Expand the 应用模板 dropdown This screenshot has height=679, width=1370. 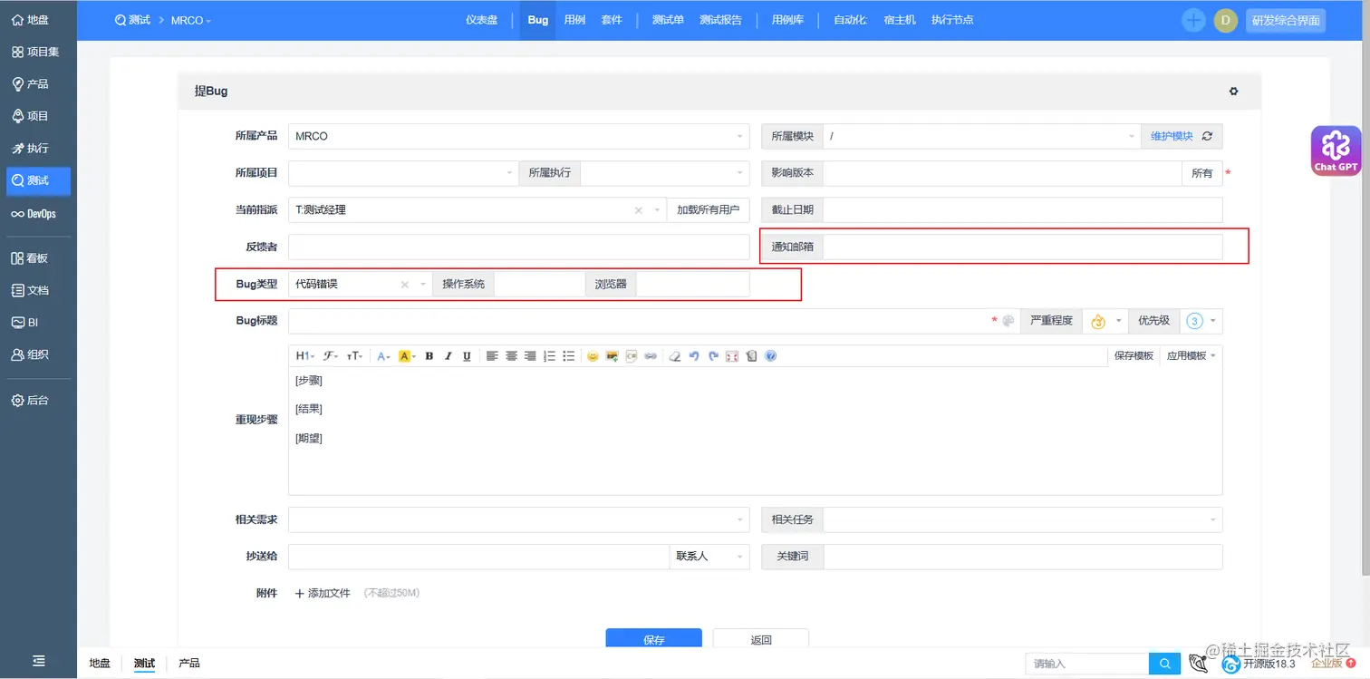pos(1191,356)
